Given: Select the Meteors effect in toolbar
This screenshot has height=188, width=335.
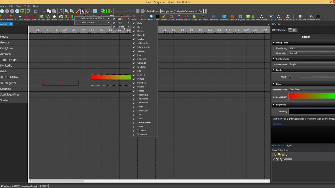Looking at the screenshot, I should [x=164, y=17].
